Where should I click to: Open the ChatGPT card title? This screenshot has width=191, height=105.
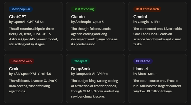point(17,17)
